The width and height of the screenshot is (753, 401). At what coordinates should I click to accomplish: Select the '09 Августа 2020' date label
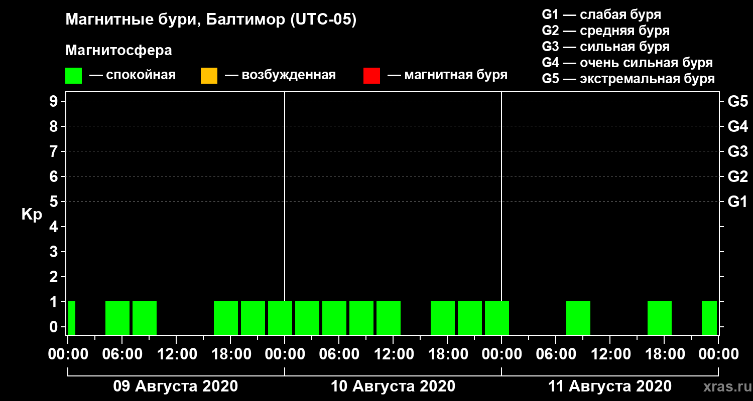click(176, 386)
